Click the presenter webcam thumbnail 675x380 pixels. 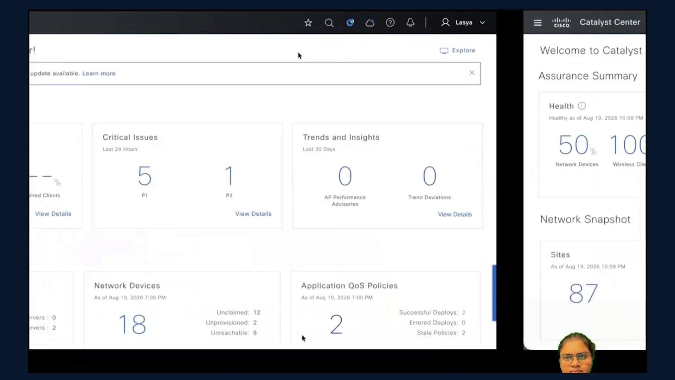point(576,353)
